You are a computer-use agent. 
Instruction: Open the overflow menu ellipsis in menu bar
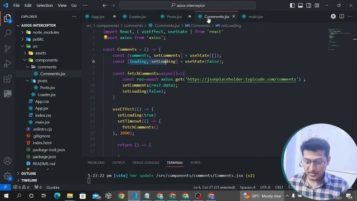[85, 6]
